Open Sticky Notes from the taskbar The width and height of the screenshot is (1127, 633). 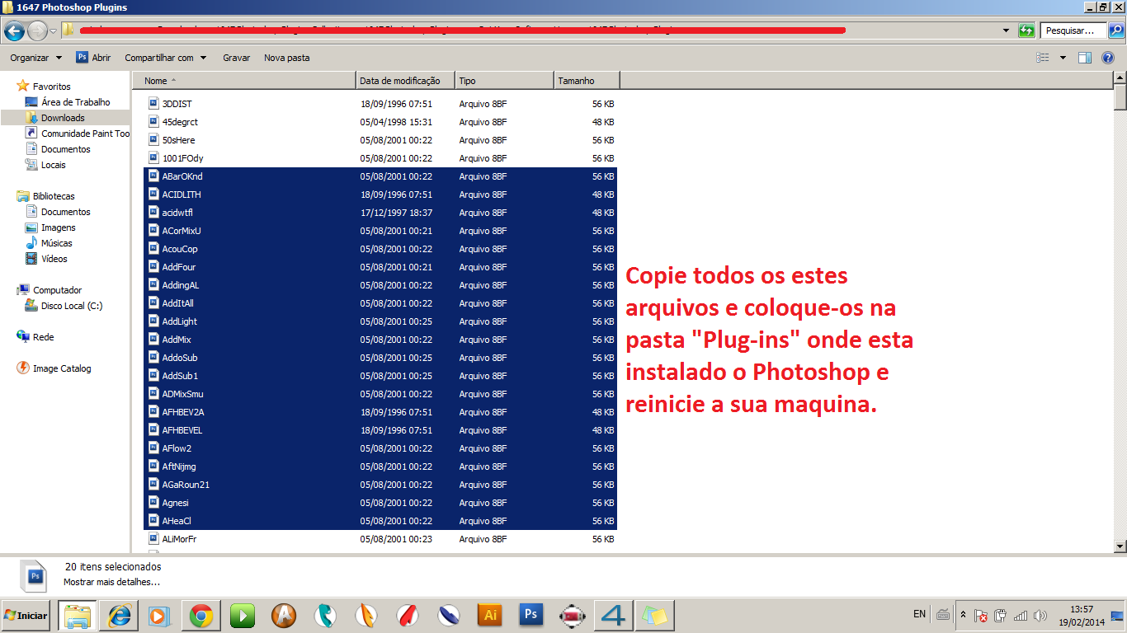pos(655,616)
